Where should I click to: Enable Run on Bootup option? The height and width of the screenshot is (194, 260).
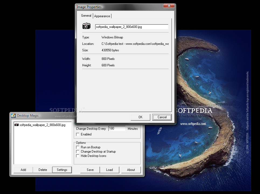click(78, 147)
